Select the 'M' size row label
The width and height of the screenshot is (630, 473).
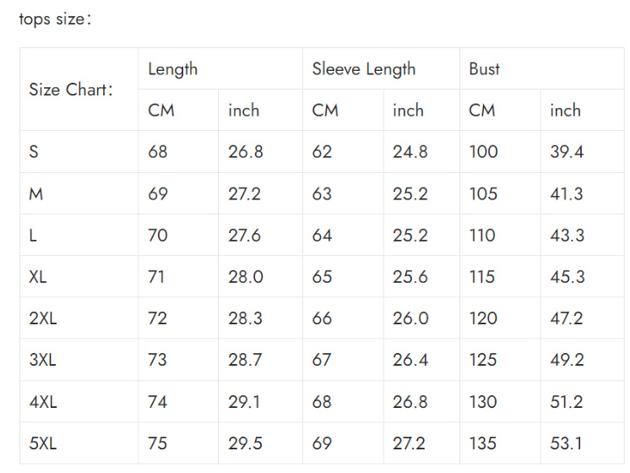[x=36, y=194]
